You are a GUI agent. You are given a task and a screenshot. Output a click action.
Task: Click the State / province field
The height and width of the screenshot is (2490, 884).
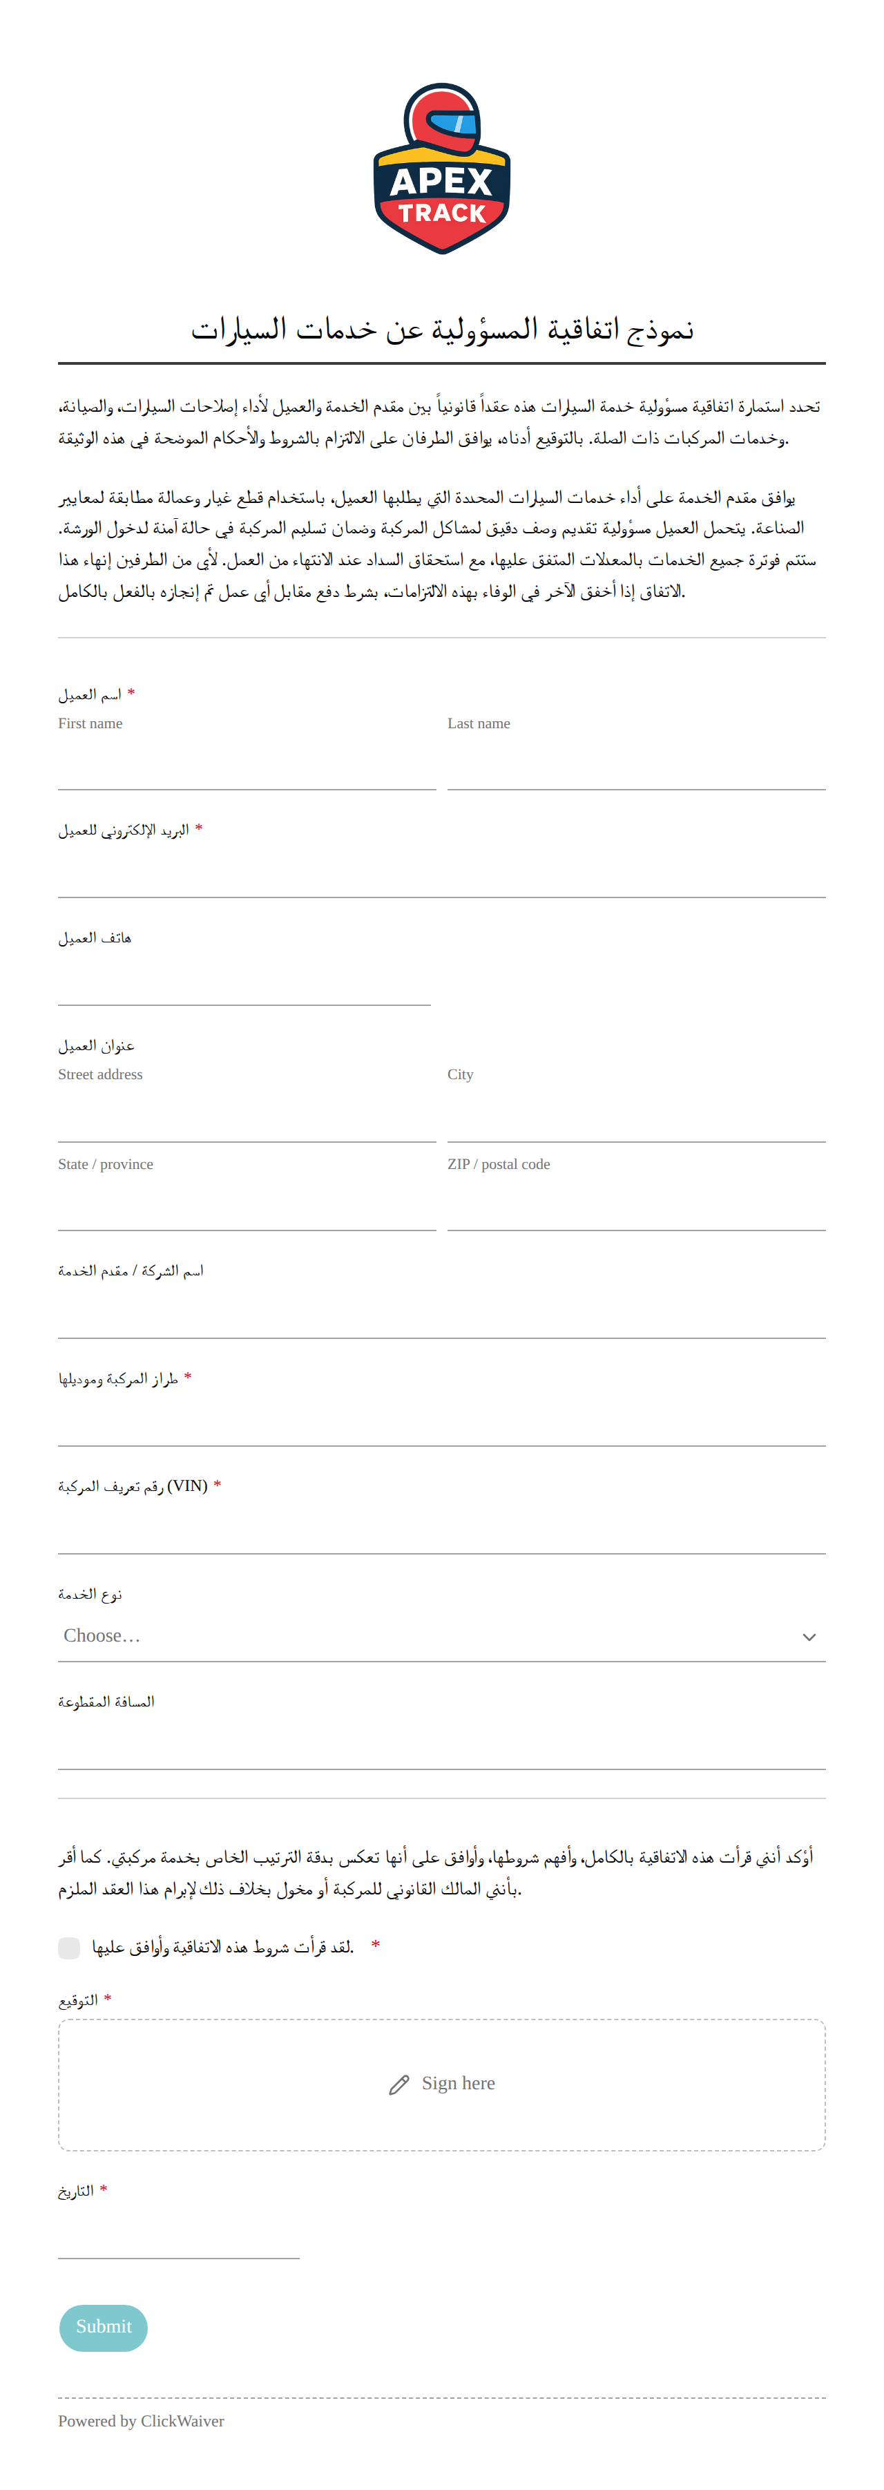(x=247, y=1206)
